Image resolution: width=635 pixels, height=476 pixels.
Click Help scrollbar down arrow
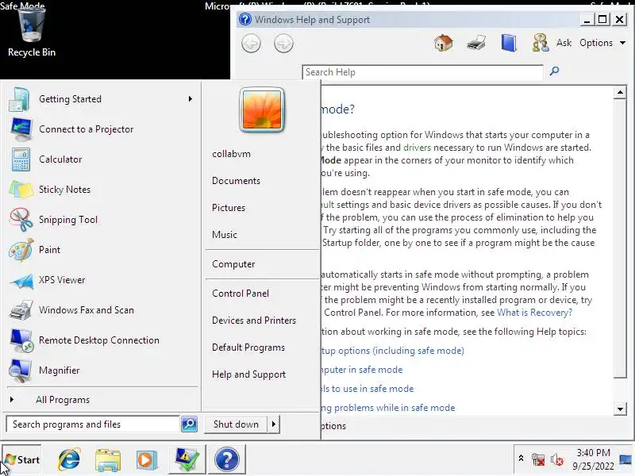(x=620, y=409)
